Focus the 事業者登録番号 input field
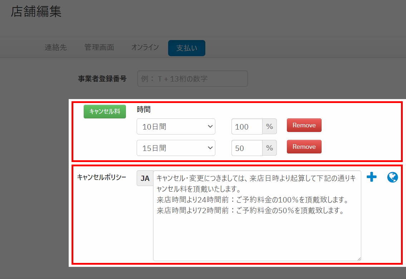The width and height of the screenshot is (406, 279). click(x=192, y=79)
